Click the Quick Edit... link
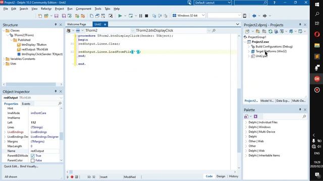 [11, 166]
